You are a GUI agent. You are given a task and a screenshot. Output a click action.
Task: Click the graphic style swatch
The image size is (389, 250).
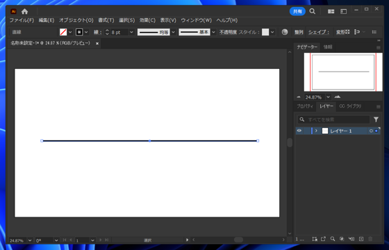(265, 32)
